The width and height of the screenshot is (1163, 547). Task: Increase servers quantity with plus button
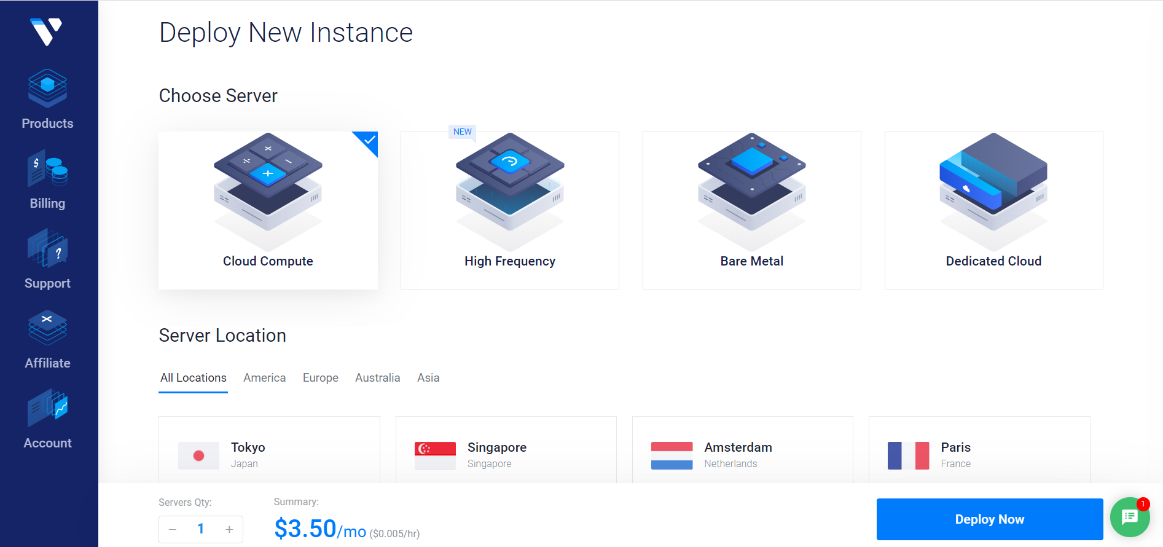(229, 529)
